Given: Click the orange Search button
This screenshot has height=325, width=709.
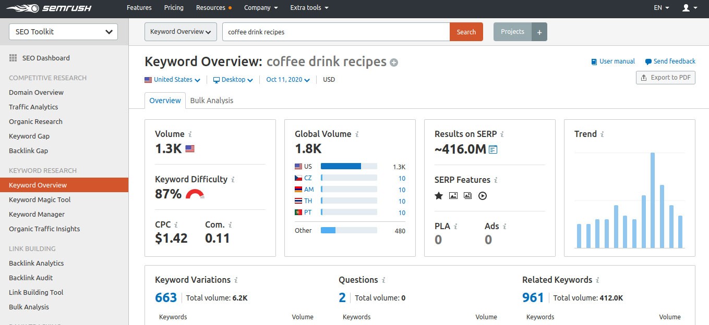Looking at the screenshot, I should coord(466,32).
